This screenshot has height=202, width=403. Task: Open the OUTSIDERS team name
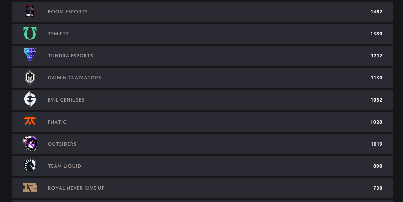62,144
